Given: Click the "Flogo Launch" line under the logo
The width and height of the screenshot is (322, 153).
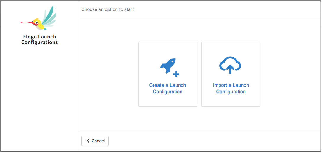Looking at the screenshot, I should 39,37.
